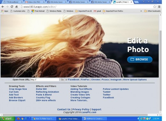166x121 pixels.
Task: Click the browser forward arrow
Action: (7, 7)
